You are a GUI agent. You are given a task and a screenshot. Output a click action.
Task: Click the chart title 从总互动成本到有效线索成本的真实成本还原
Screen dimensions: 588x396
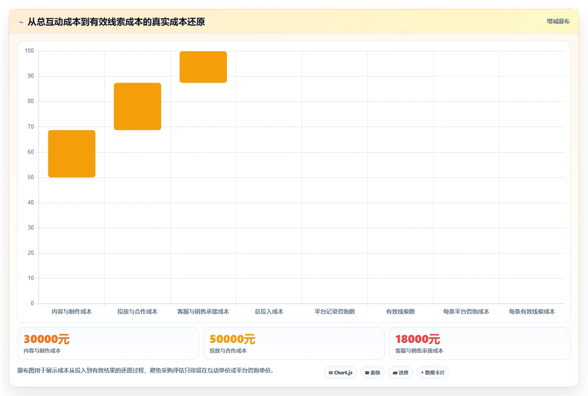[116, 22]
